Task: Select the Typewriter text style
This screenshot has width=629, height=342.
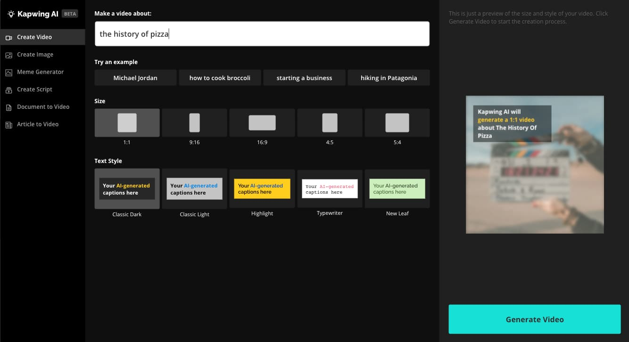Action: pos(330,188)
